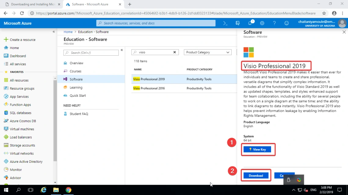Open Windows action center notifications
This screenshot has width=348, height=195.
tap(339, 190)
